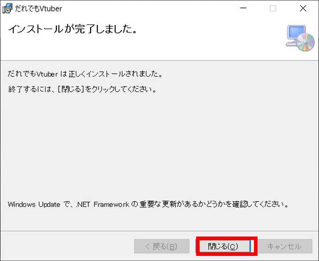
Task: Click the greyed-out キャンセル button
Action: 285,246
